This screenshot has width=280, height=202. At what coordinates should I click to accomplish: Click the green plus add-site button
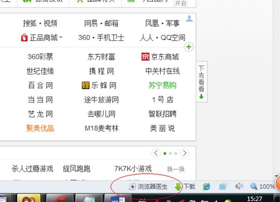tap(189, 47)
